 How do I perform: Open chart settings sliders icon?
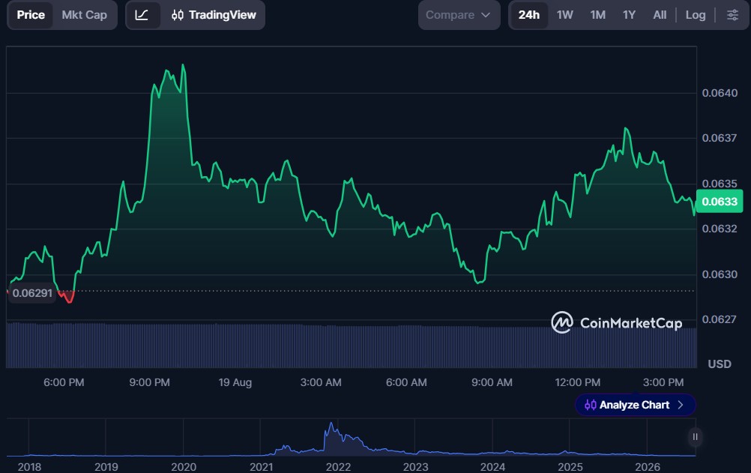(x=732, y=15)
